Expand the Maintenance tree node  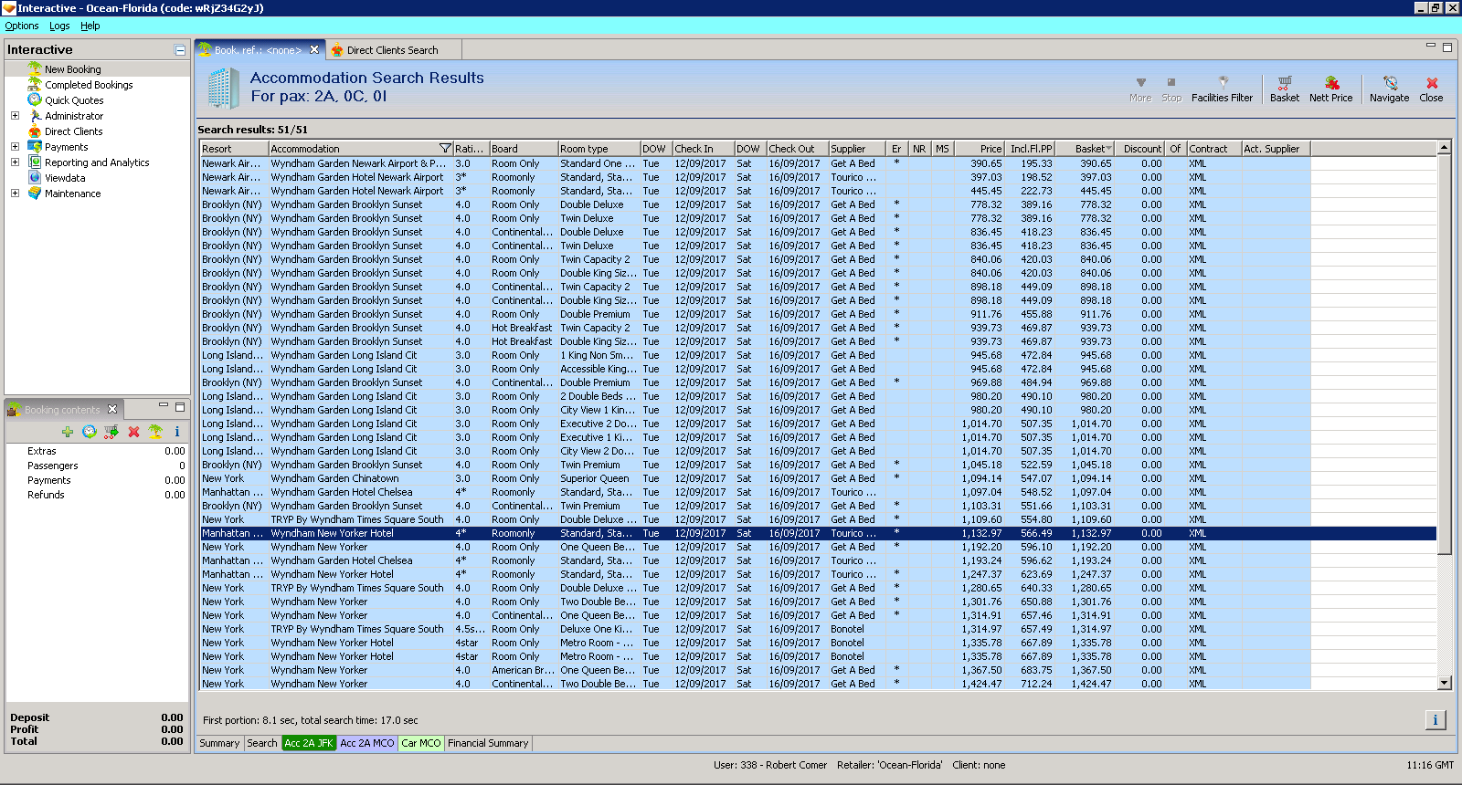pyautogui.click(x=15, y=194)
